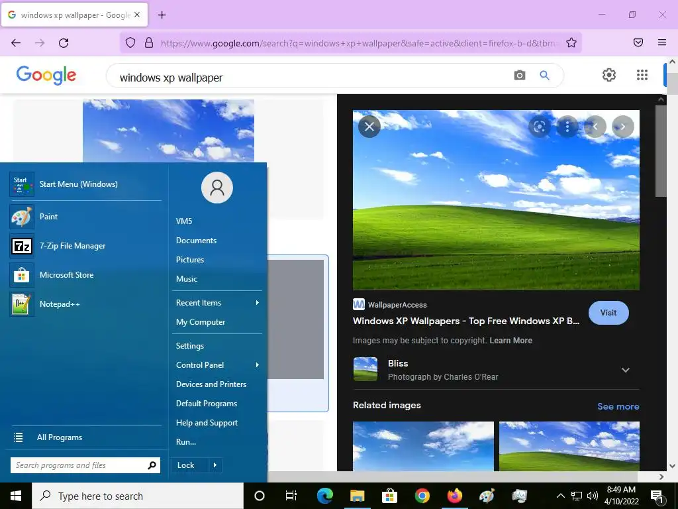Launch Google Chrome from taskbar
The image size is (678, 509).
click(422, 496)
